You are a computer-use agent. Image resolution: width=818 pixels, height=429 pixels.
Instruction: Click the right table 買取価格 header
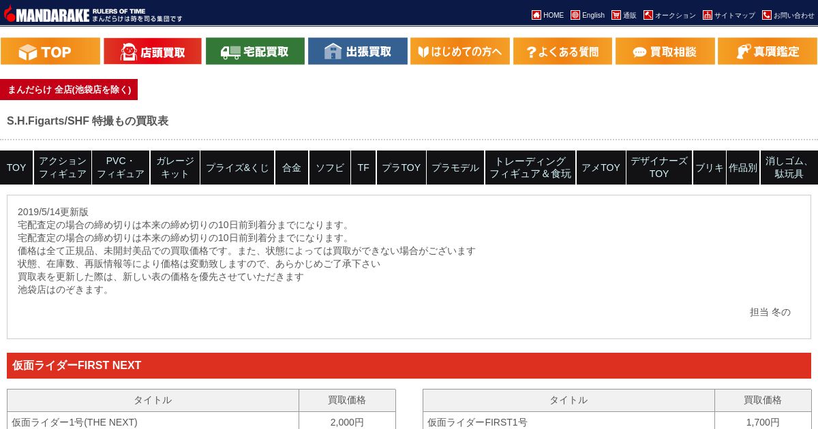click(x=763, y=400)
